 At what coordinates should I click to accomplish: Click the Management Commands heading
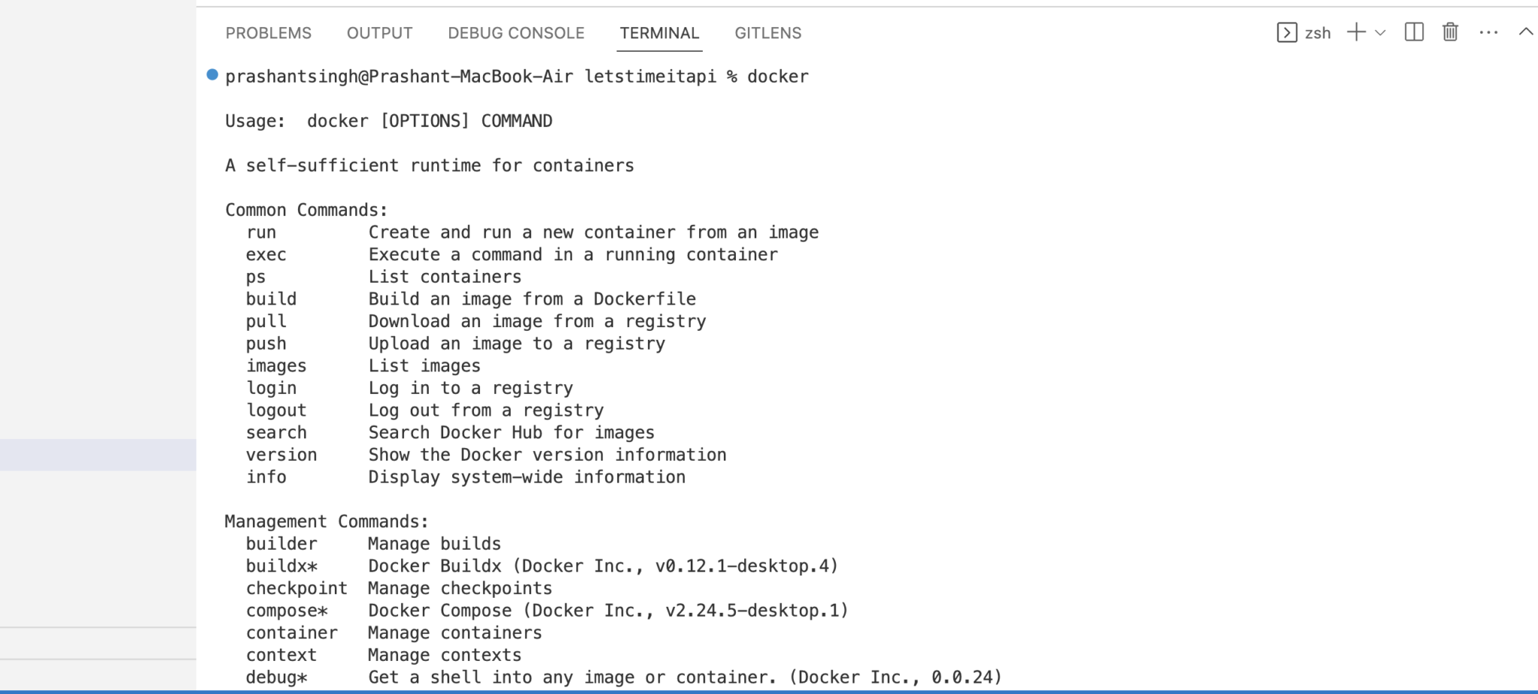(x=327, y=521)
